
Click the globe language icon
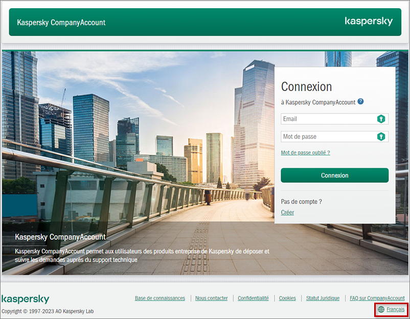tap(381, 309)
